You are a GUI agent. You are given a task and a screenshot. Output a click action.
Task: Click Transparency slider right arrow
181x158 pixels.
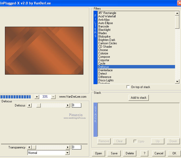[68, 147]
